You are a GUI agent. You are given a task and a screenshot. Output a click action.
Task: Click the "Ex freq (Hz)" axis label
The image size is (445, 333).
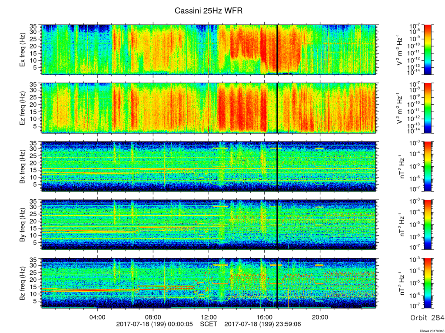pos(23,50)
